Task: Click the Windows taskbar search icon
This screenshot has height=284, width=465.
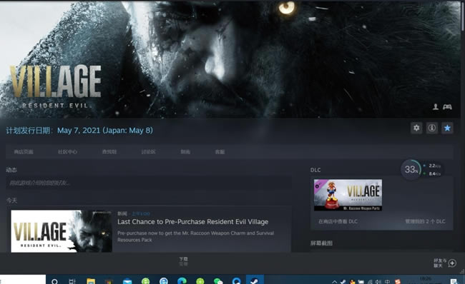Action: 54,281
